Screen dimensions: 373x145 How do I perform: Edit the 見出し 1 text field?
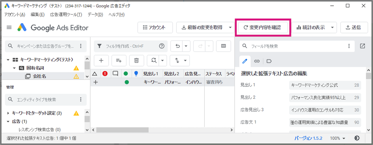(325, 85)
